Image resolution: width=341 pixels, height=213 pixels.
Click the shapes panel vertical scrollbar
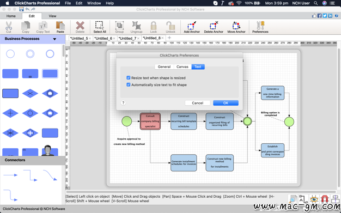point(63,51)
